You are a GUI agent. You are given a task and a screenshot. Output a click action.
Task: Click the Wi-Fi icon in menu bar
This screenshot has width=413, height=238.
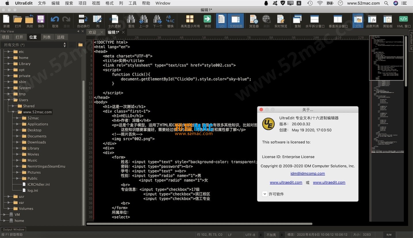pos(320,3)
